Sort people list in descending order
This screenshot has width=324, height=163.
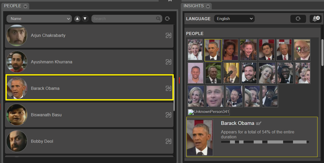pos(85,19)
